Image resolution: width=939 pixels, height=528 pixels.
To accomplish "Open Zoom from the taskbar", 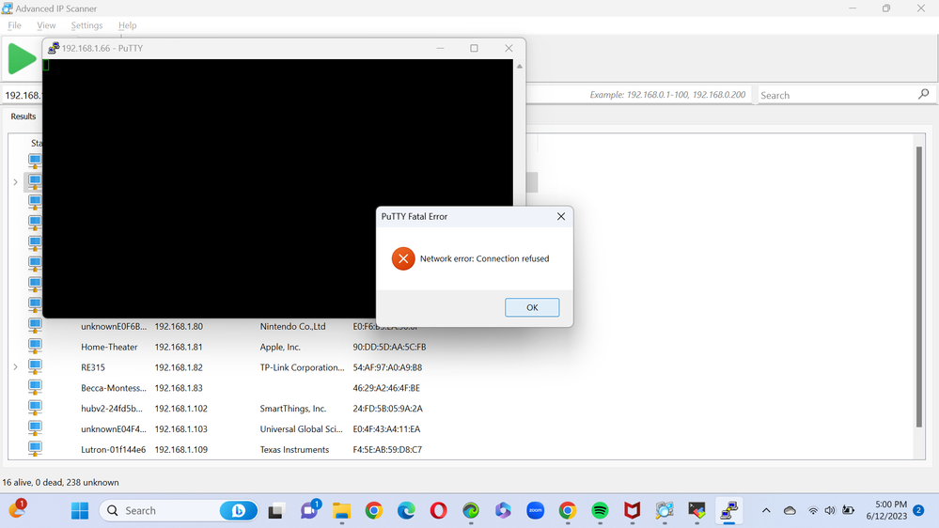I will point(536,511).
